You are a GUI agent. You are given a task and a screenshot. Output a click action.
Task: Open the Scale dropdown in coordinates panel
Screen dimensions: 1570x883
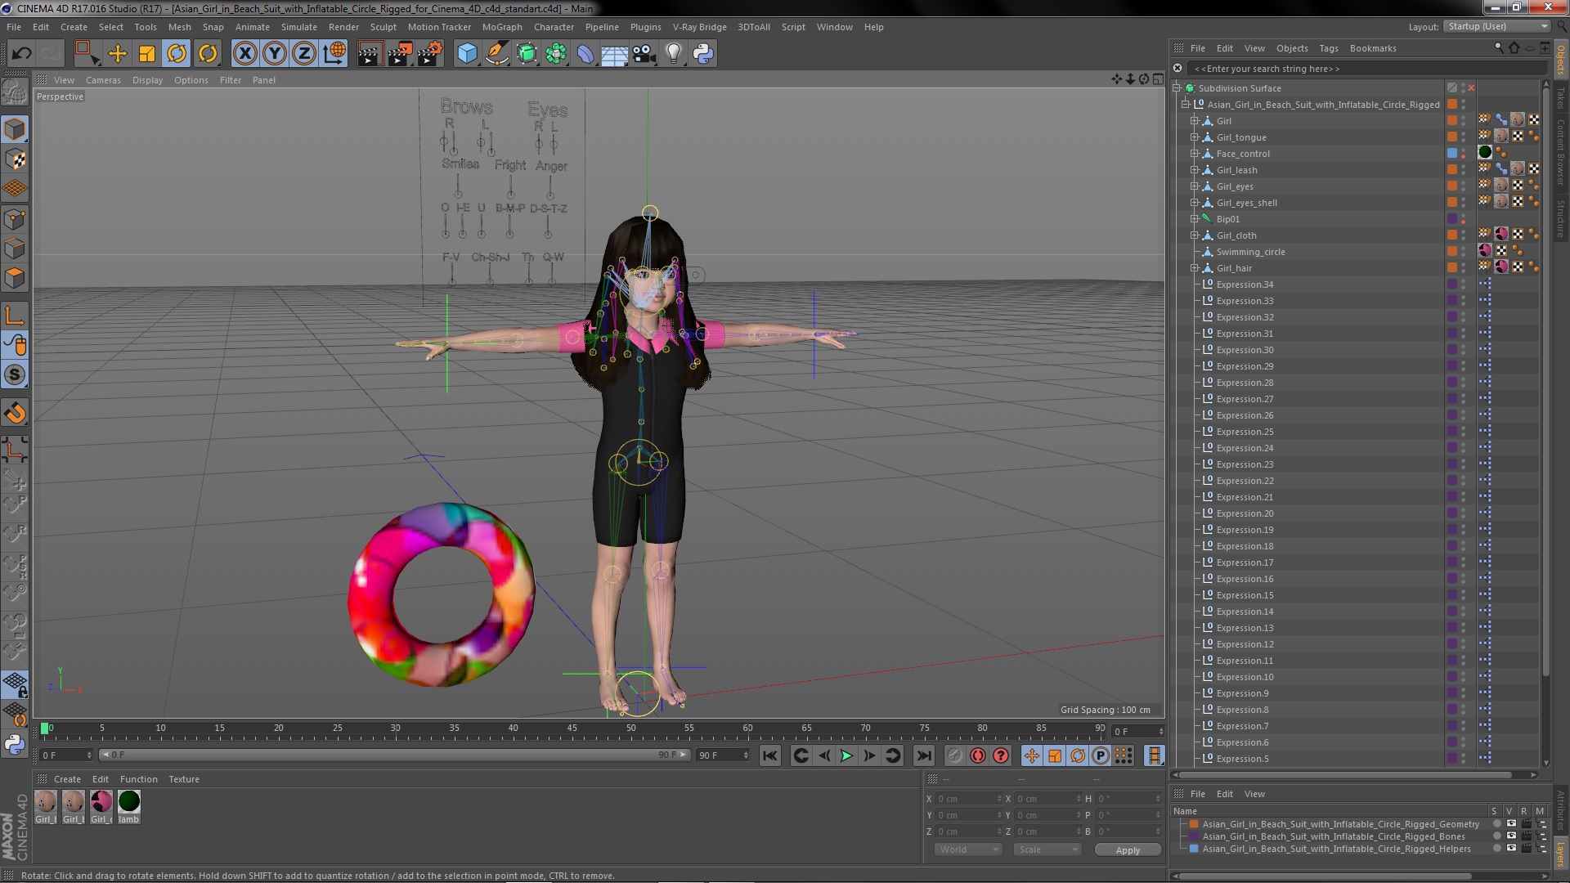point(1047,850)
